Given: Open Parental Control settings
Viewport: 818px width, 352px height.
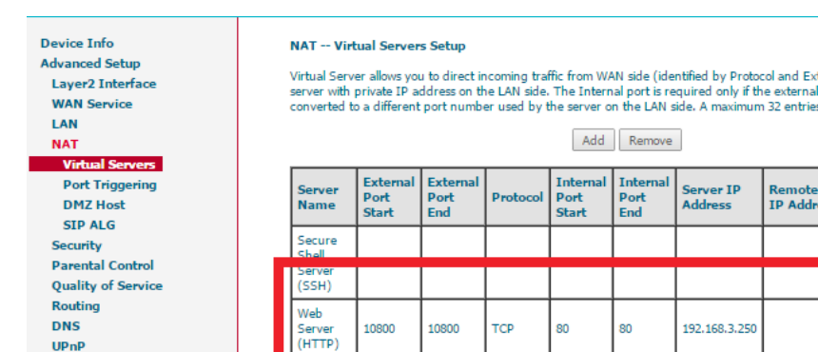Looking at the screenshot, I should pyautogui.click(x=103, y=265).
